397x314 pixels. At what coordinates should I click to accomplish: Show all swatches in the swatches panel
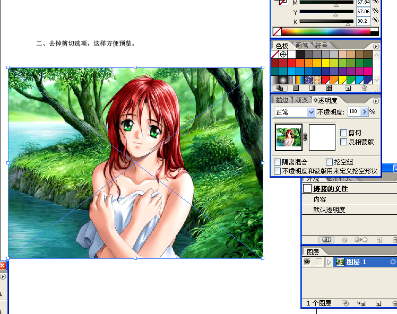click(280, 88)
